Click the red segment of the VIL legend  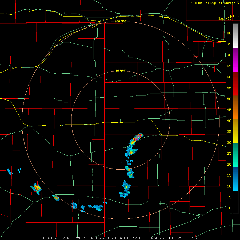[235, 84]
